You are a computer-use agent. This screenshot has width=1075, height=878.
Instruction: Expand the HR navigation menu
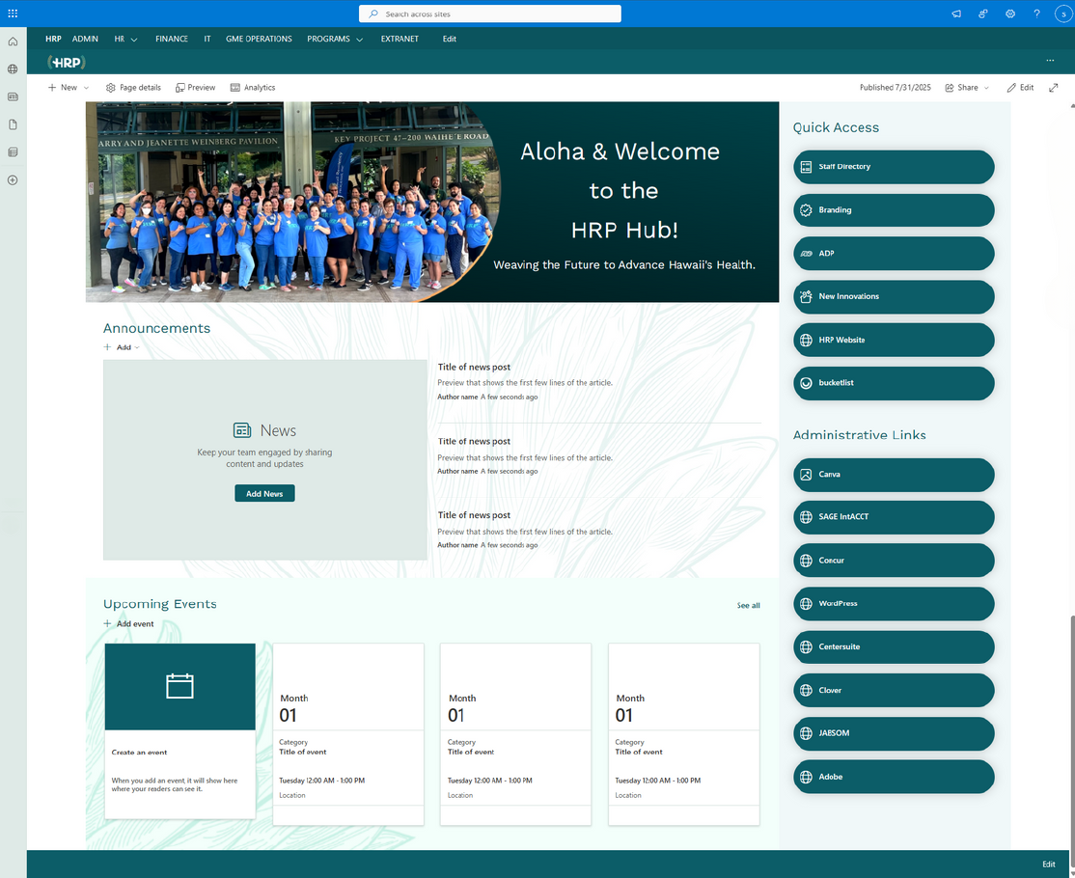pos(125,40)
